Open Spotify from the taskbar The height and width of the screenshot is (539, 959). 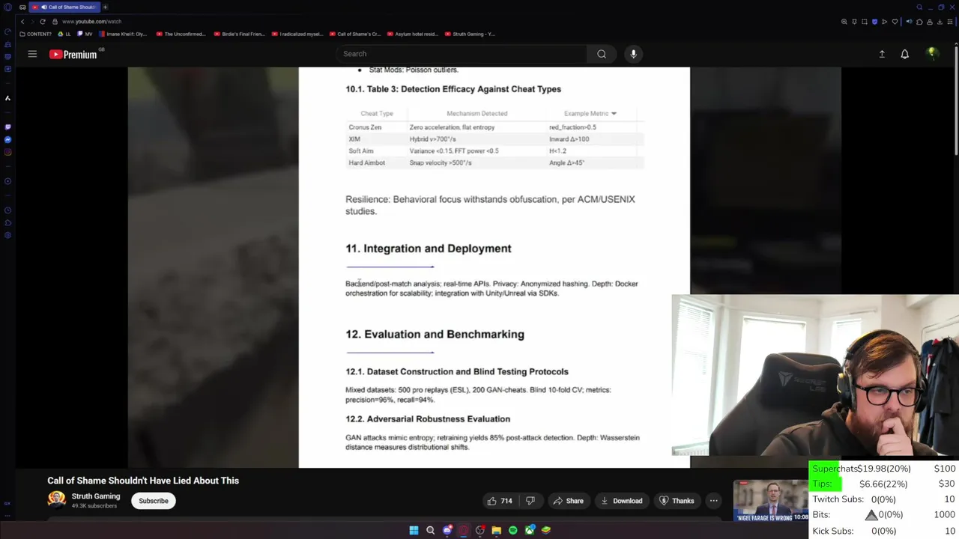(513, 530)
